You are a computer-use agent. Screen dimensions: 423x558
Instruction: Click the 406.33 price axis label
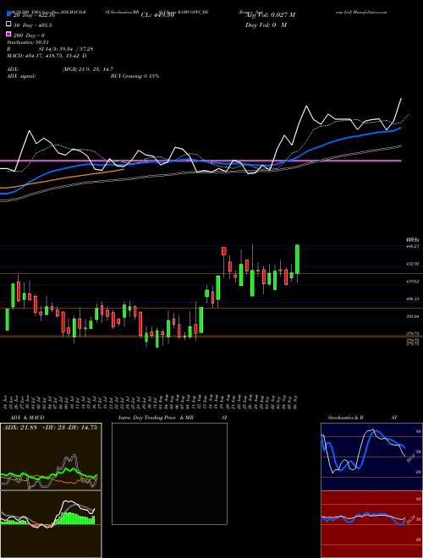(x=413, y=299)
